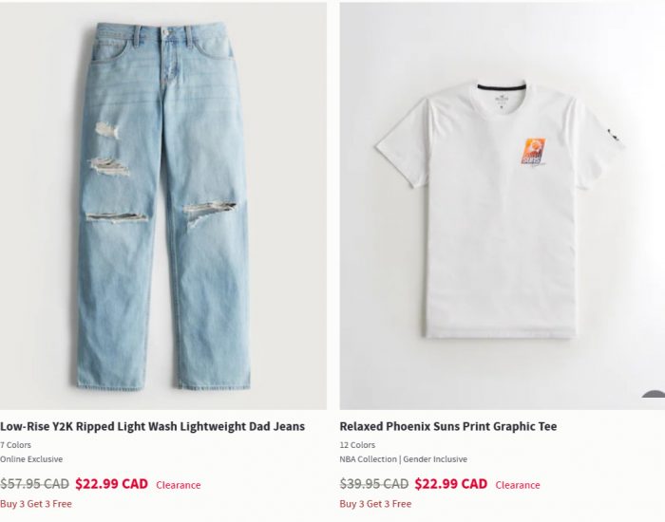Click the Online Exclusive label
Image resolution: width=665 pixels, height=522 pixels.
click(x=31, y=459)
